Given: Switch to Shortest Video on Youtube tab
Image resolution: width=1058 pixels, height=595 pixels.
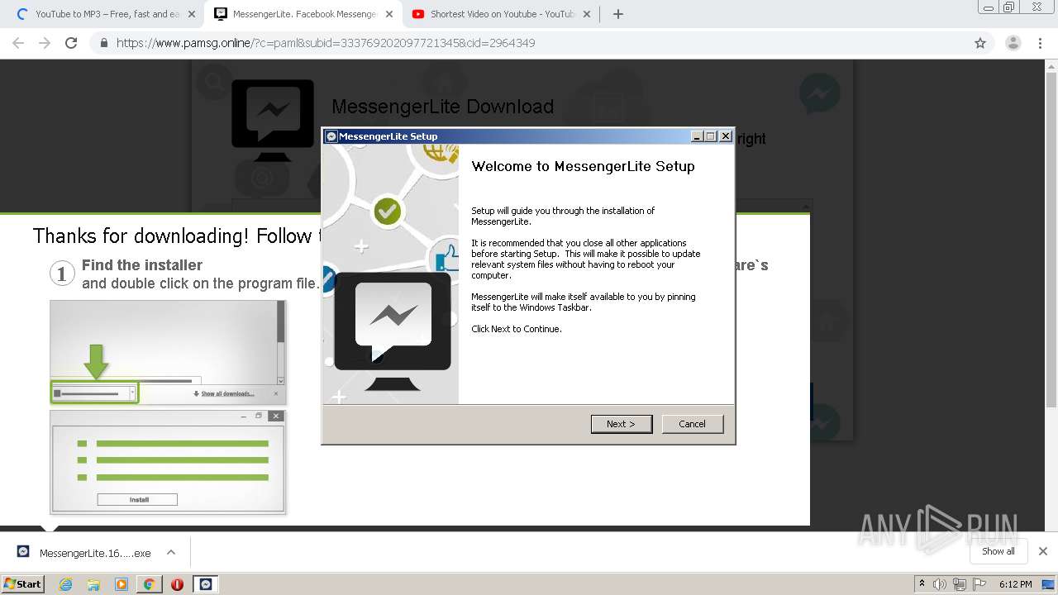Looking at the screenshot, I should coord(502,14).
